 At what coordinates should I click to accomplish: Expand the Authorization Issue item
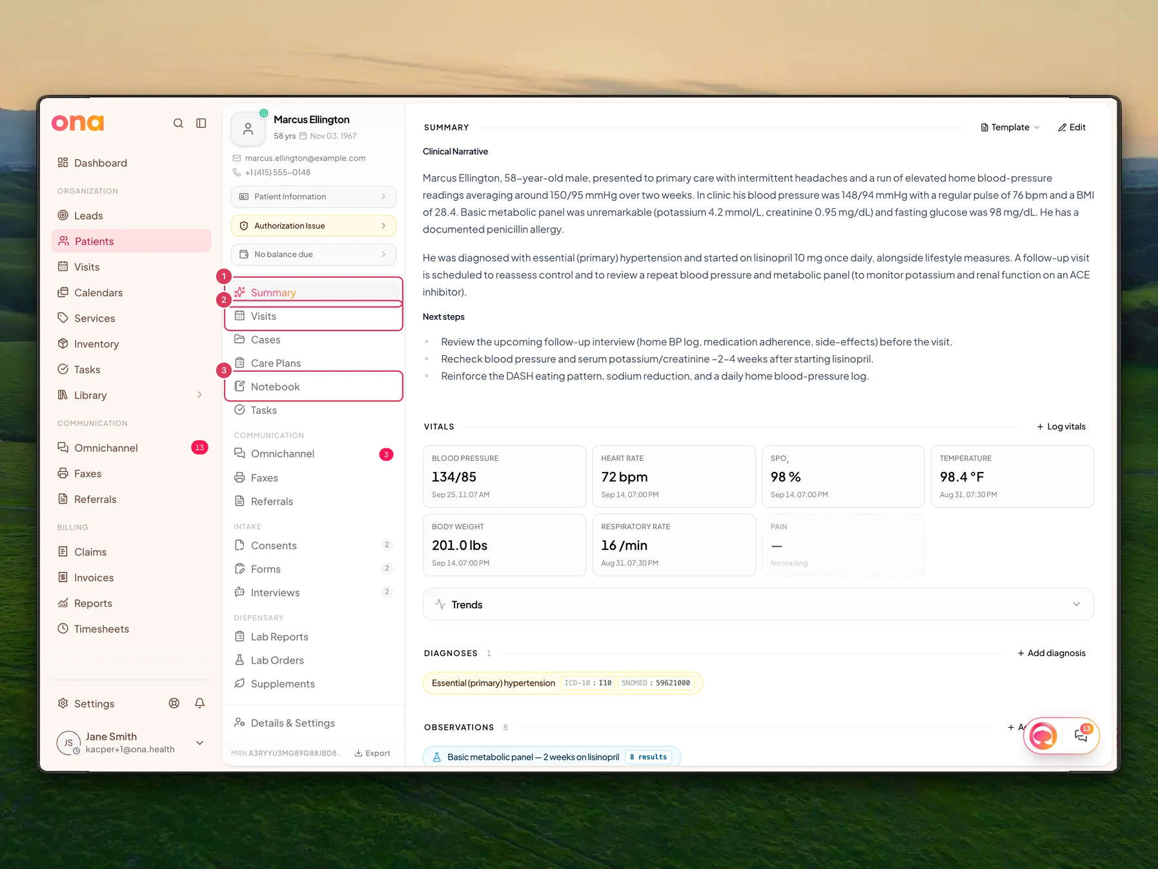coord(314,225)
